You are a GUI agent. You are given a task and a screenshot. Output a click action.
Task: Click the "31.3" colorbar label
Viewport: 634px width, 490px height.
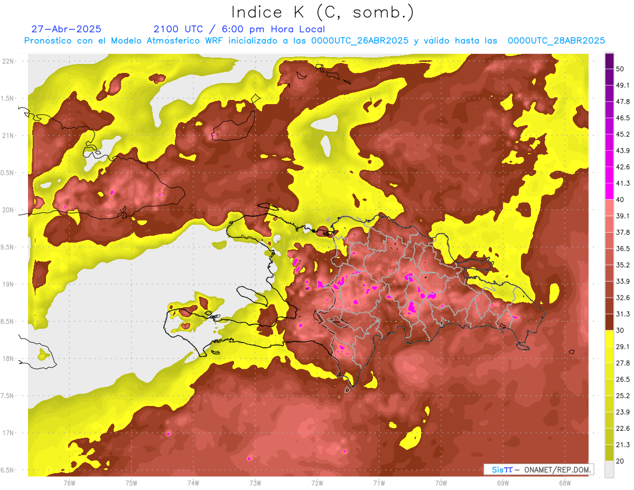click(623, 314)
